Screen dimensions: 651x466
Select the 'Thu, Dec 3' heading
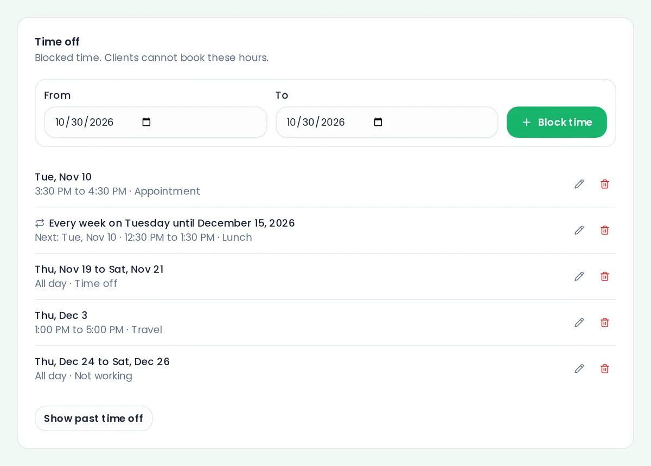click(x=61, y=315)
